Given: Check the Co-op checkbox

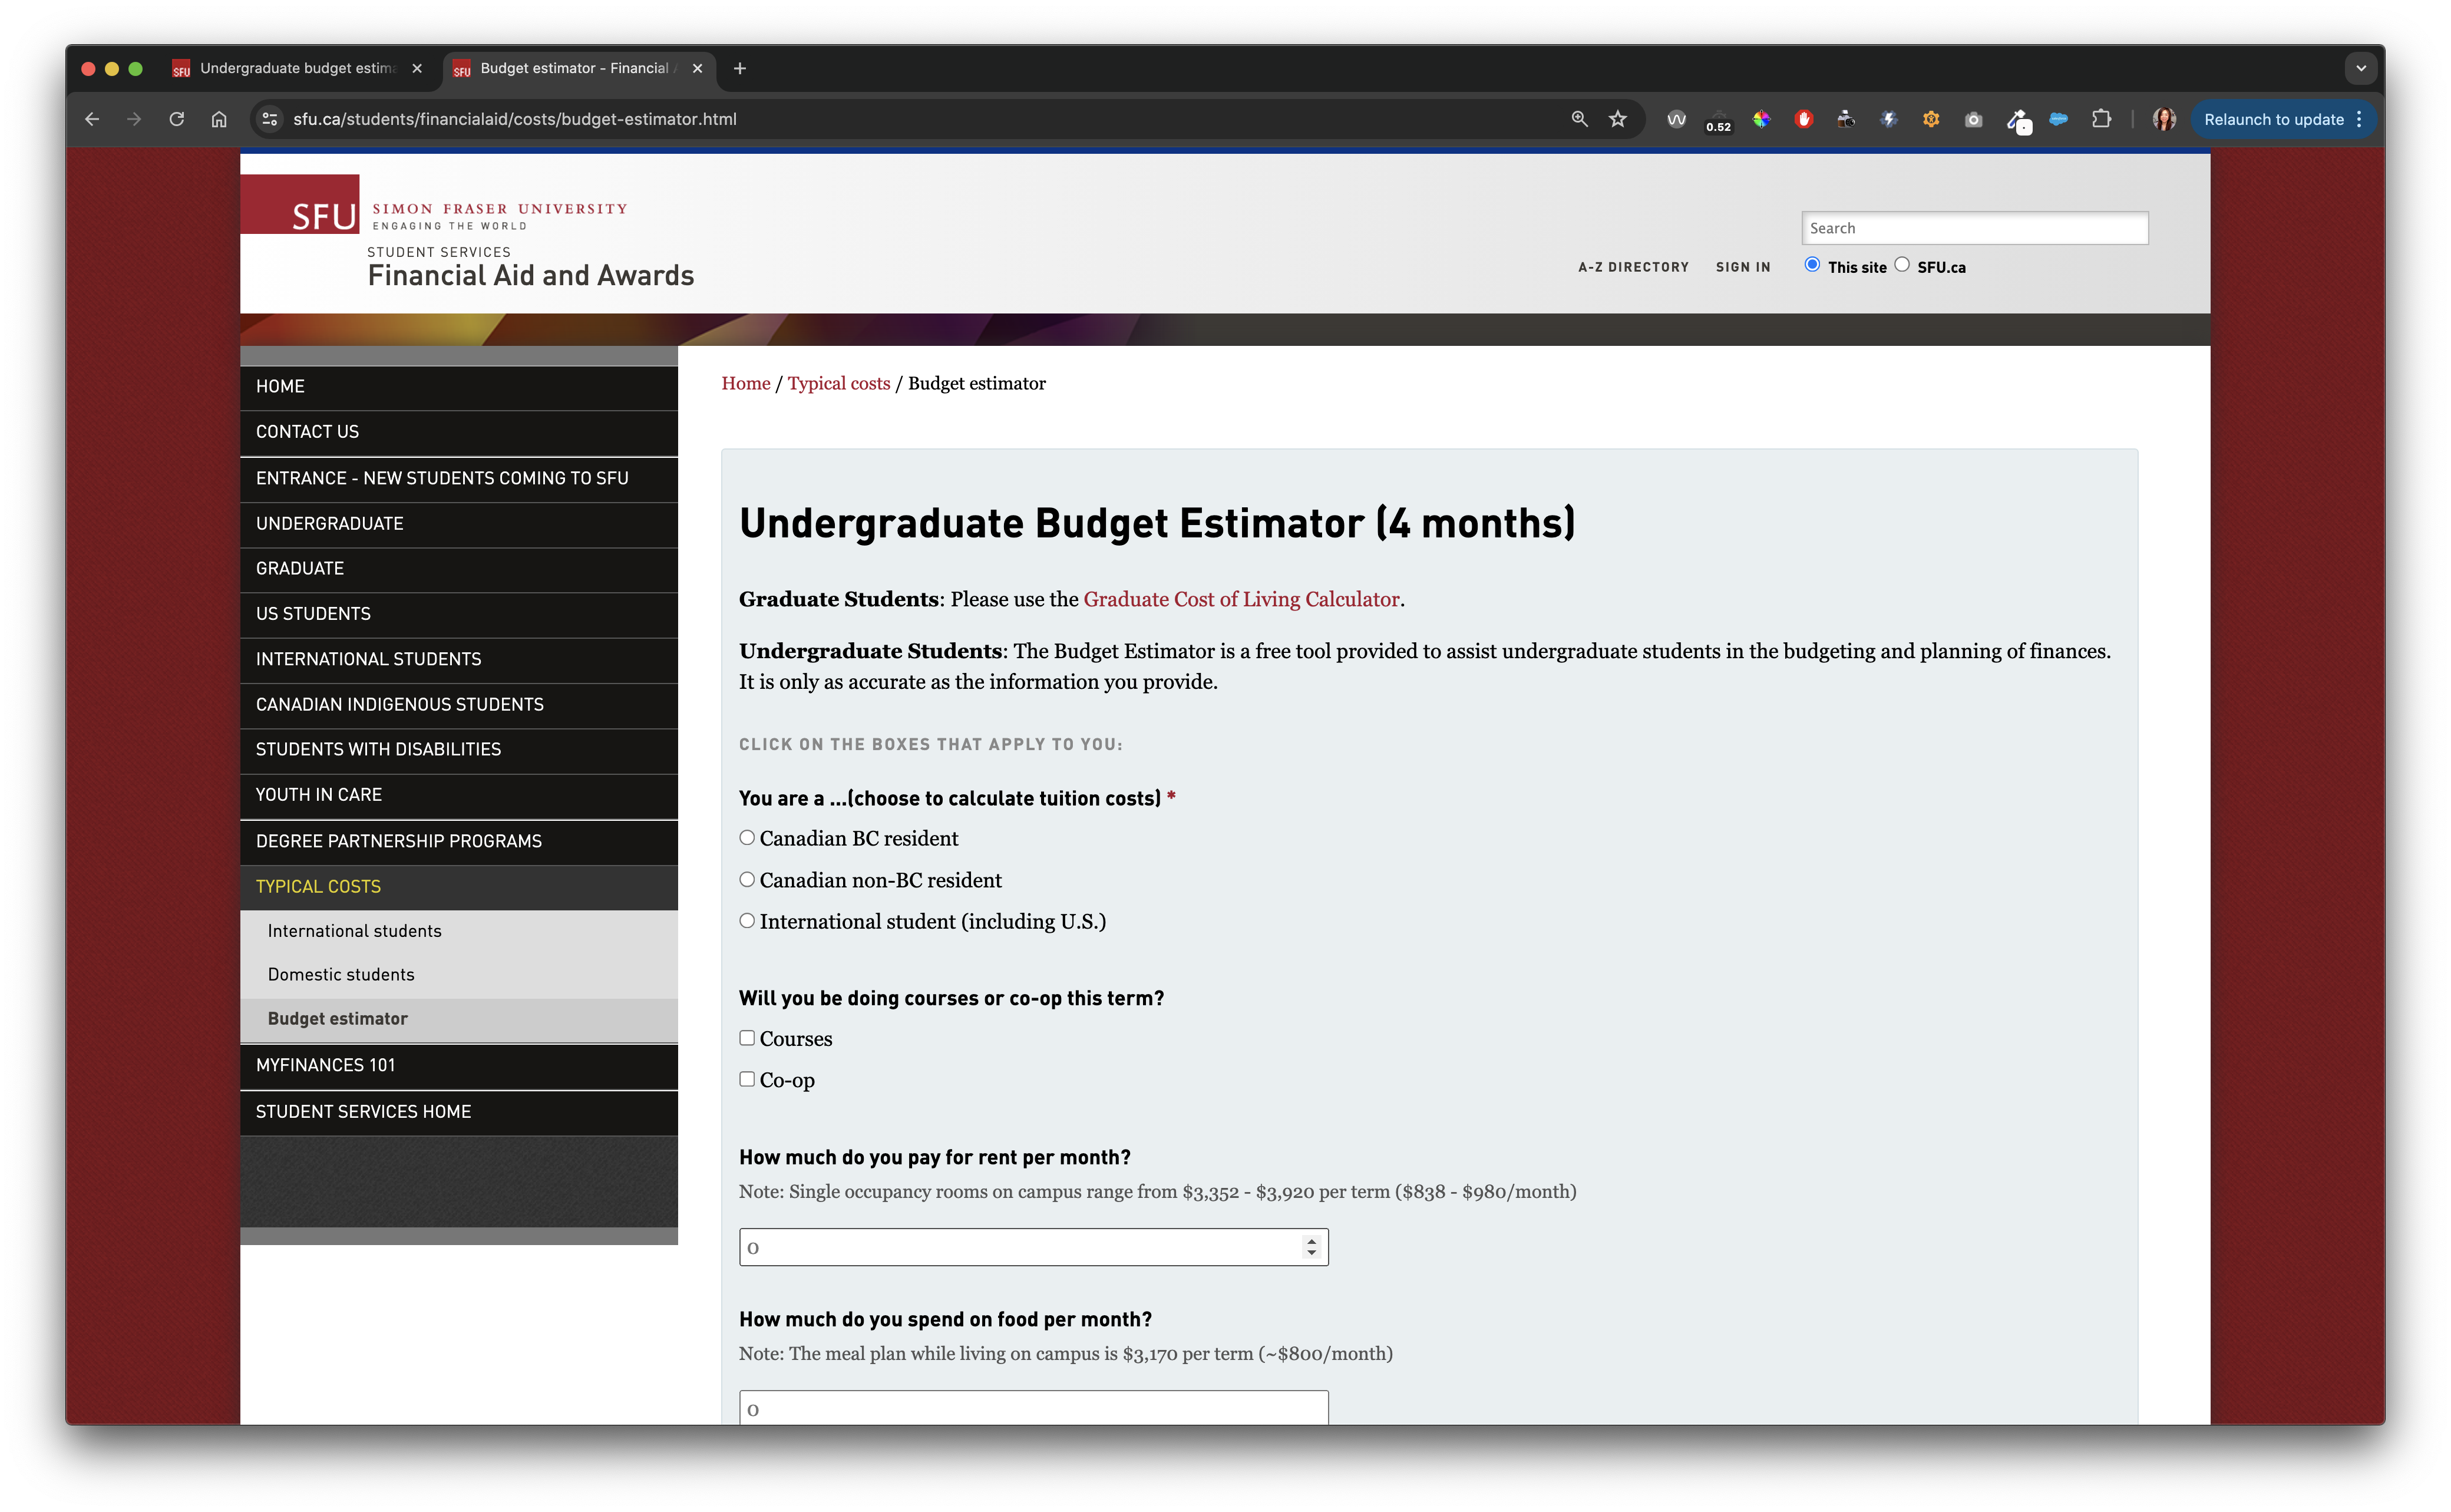Looking at the screenshot, I should pos(746,1079).
